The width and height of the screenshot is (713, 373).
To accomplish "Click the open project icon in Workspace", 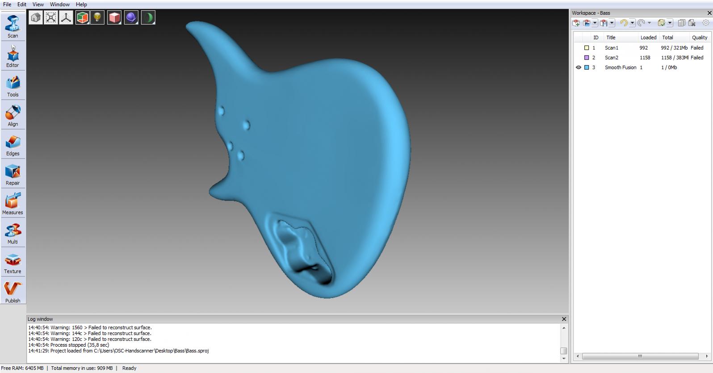I will coord(587,23).
